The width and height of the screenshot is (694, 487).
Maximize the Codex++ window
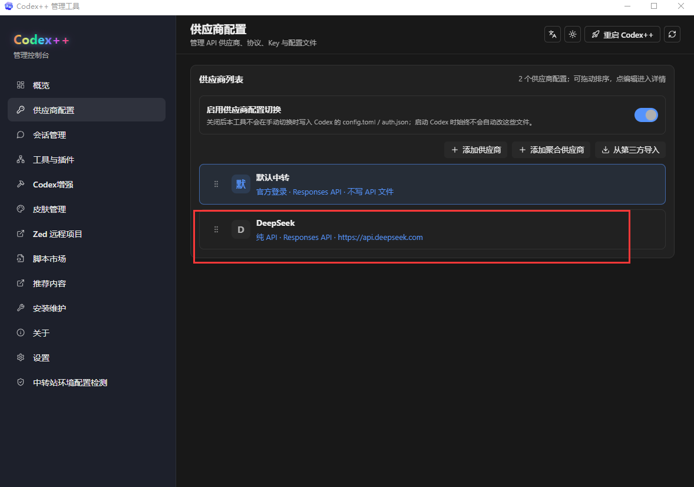(654, 6)
